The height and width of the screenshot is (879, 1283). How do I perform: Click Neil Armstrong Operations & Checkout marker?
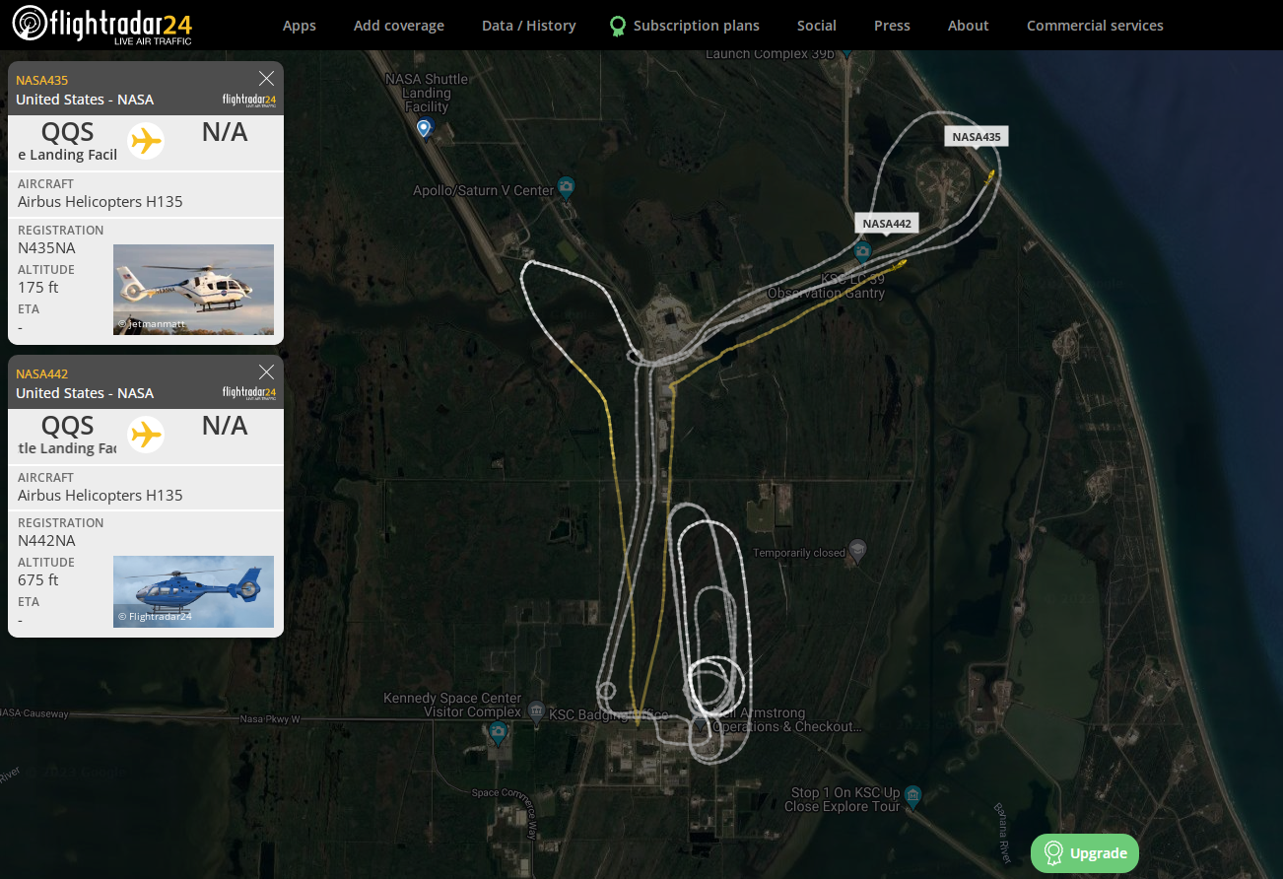(701, 724)
